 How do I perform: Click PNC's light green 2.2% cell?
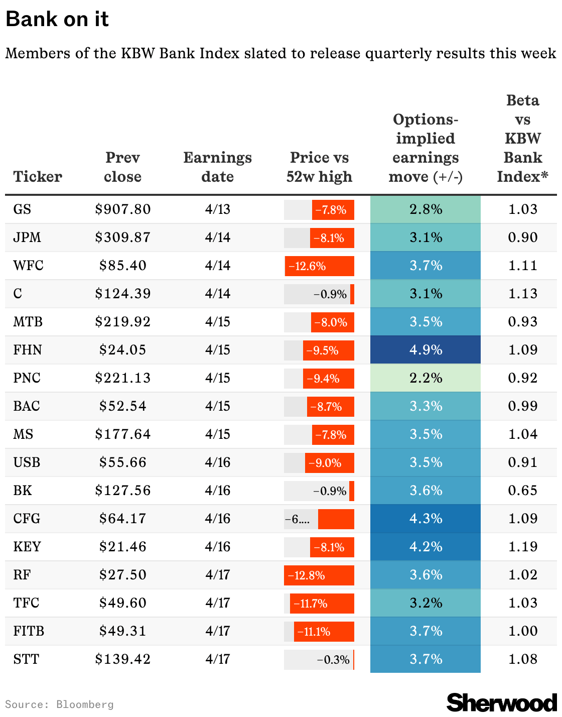pyautogui.click(x=426, y=378)
